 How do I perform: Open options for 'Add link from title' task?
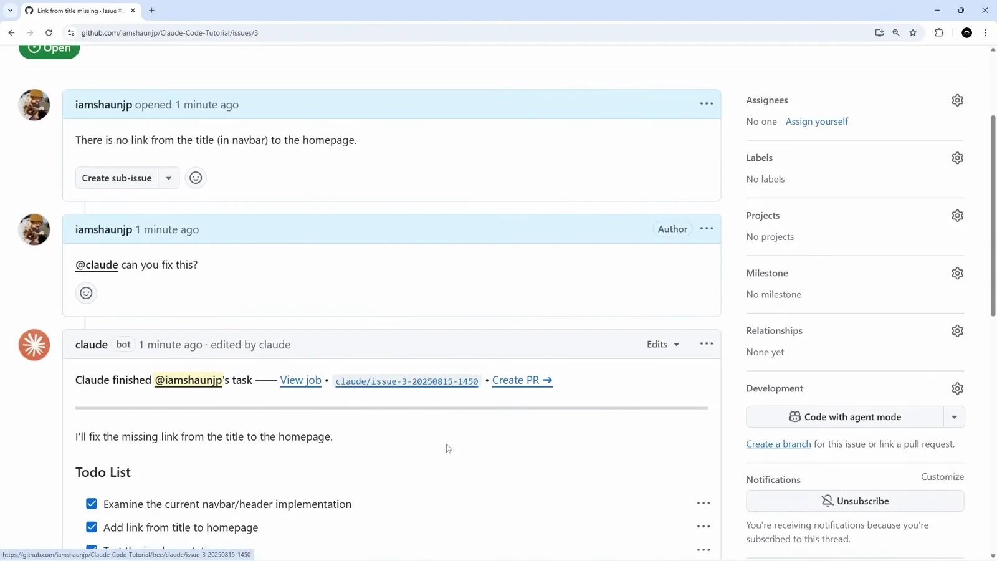click(704, 527)
